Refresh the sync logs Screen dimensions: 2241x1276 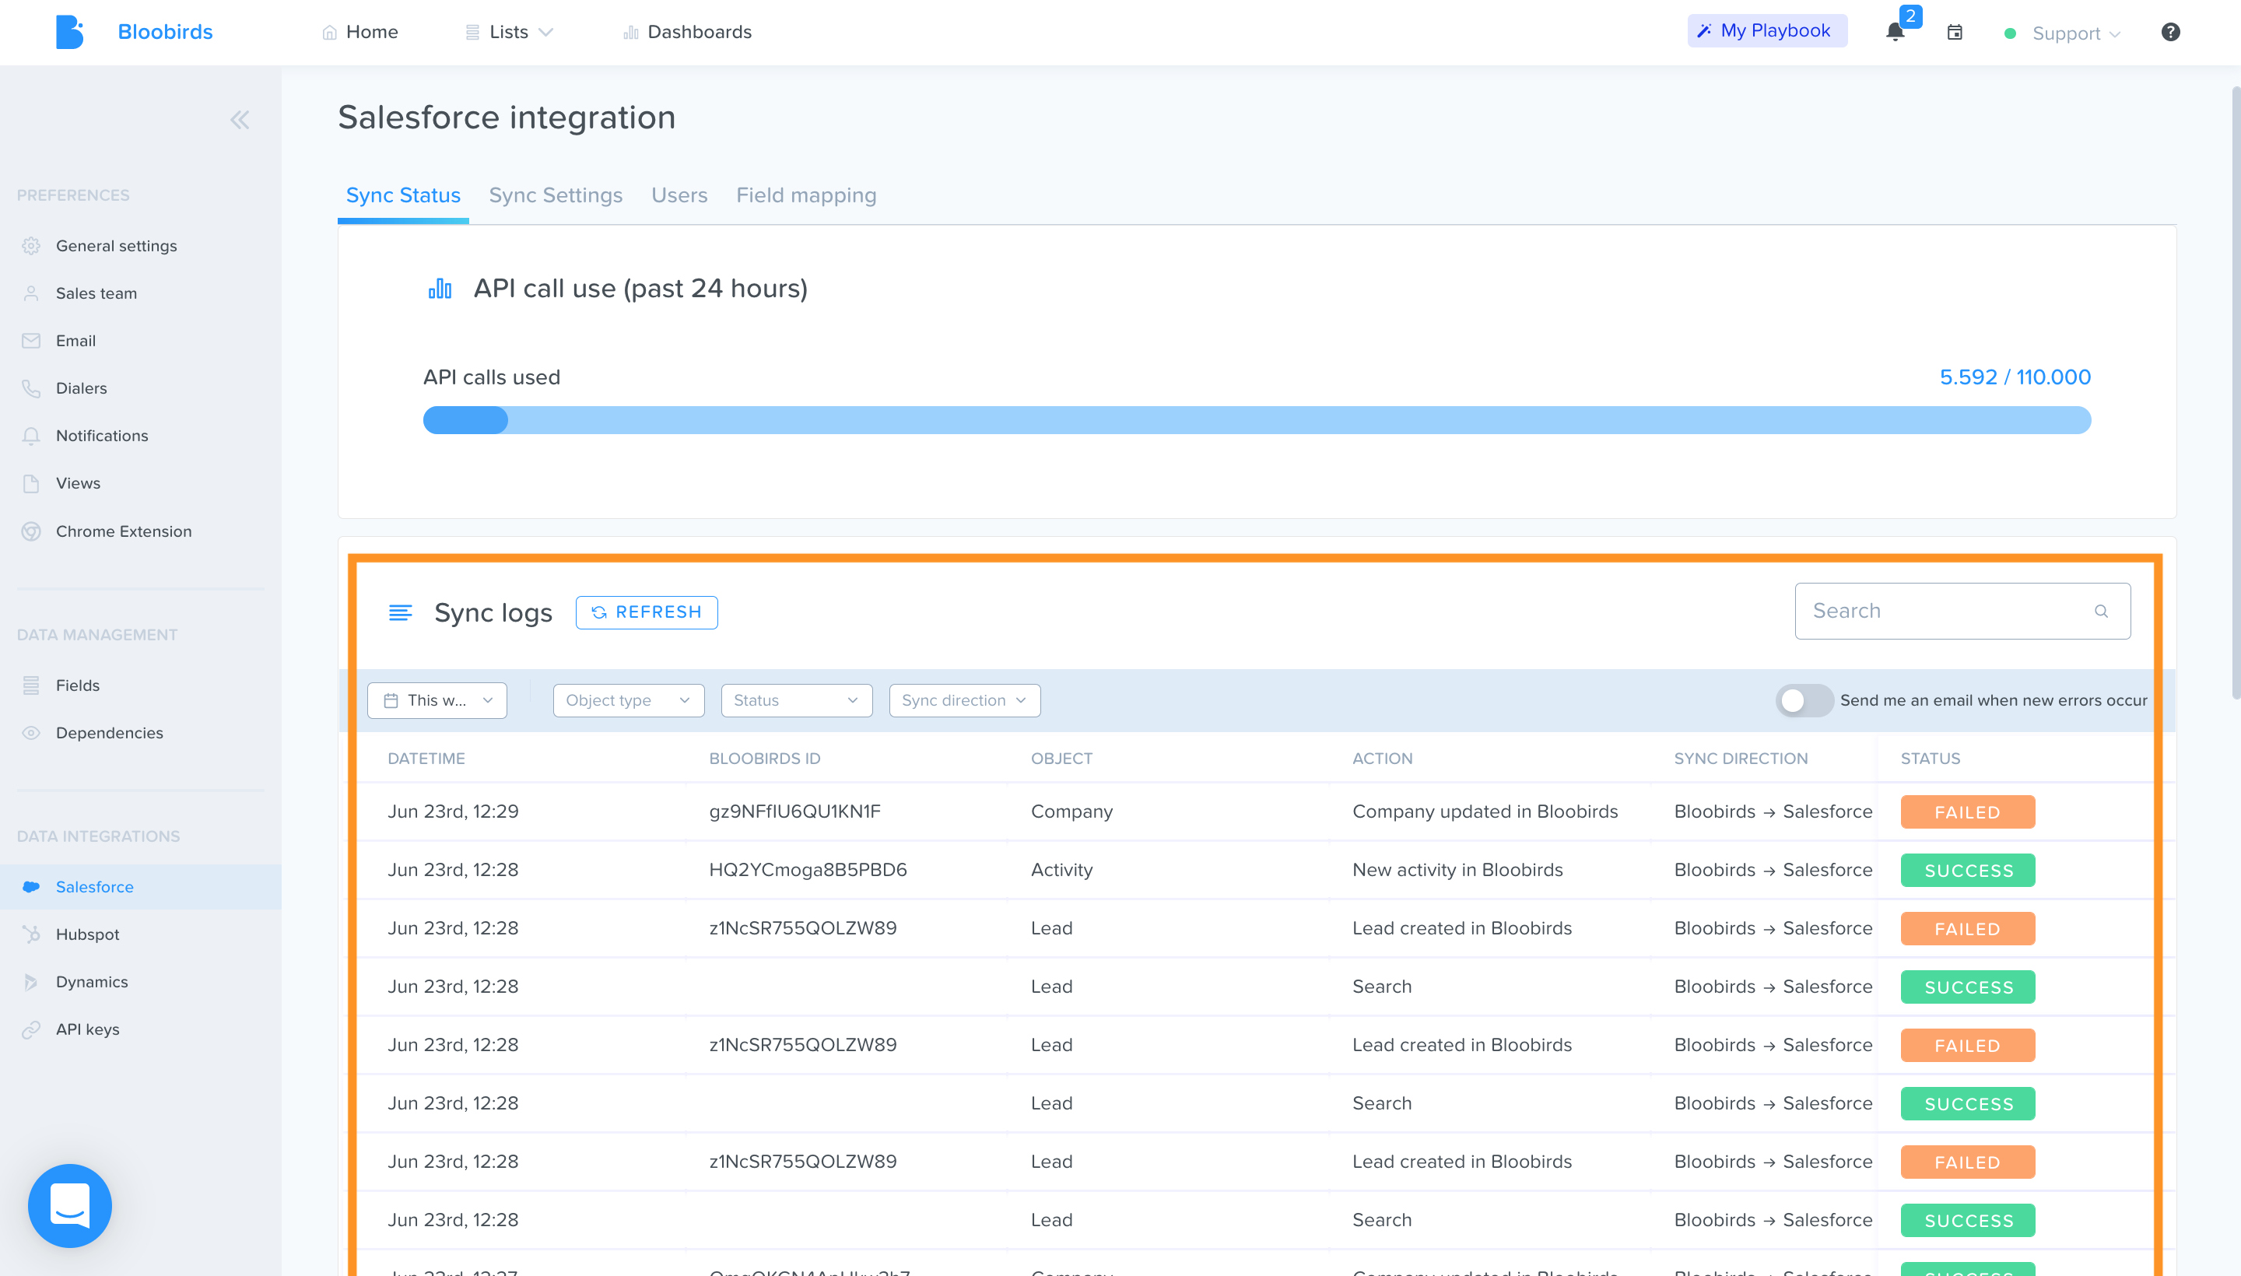647,612
